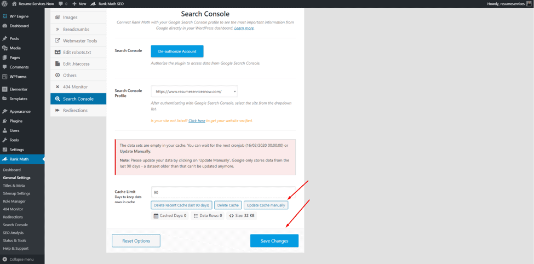The height and width of the screenshot is (264, 534).
Task: Click the Edit robots.txt tab icon
Action: point(57,53)
